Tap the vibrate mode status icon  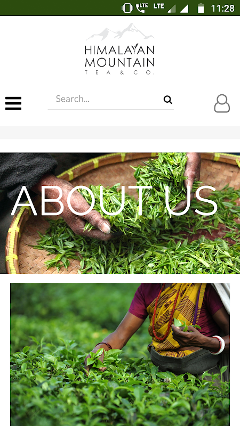127,8
